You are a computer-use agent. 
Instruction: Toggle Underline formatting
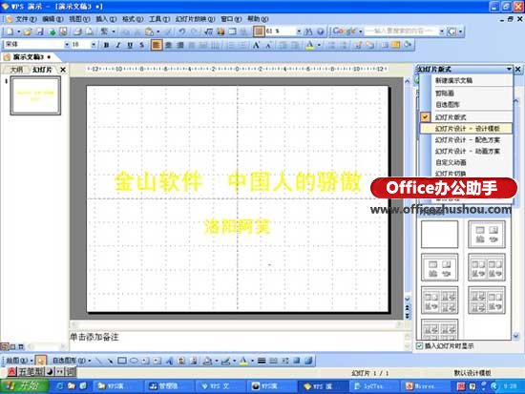coord(130,45)
